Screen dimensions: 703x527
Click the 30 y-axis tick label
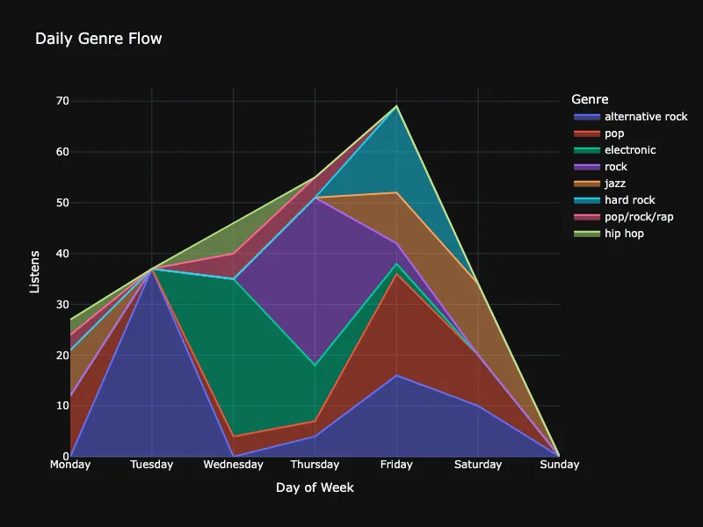pos(63,304)
